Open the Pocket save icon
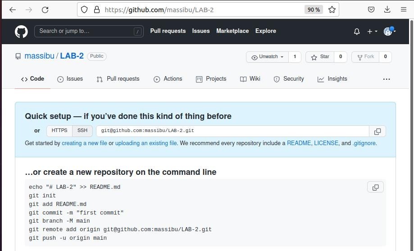414x251 pixels. click(x=371, y=10)
